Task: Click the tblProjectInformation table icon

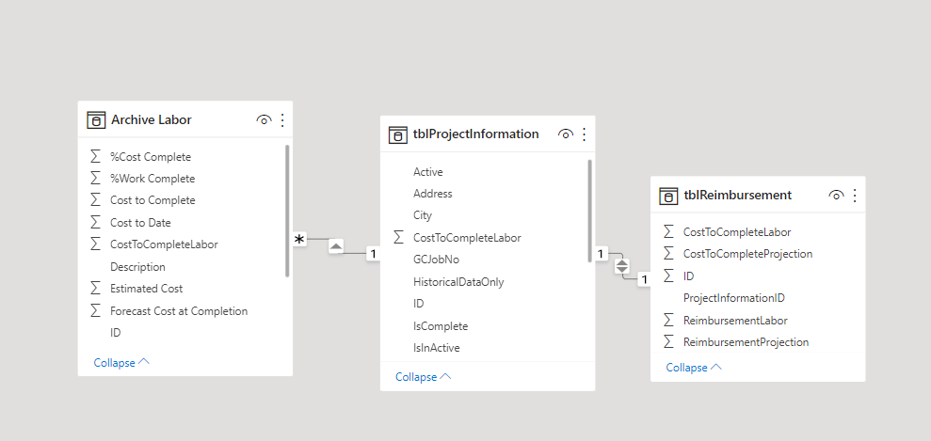Action: [x=398, y=134]
